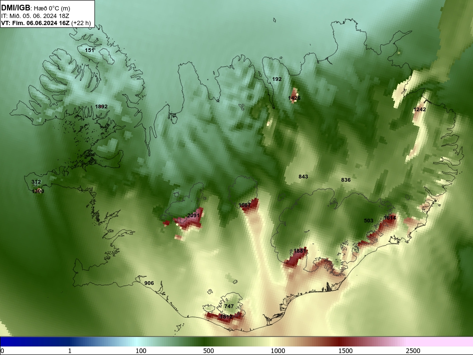The height and width of the screenshot is (355, 473).
Task: Click the 1881 value label
Action: coord(300,251)
